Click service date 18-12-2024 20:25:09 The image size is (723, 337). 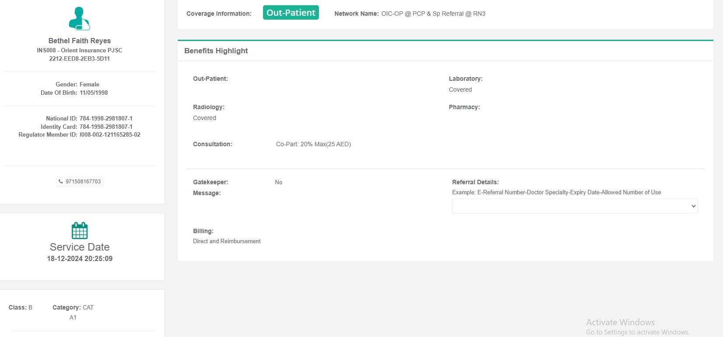point(80,258)
